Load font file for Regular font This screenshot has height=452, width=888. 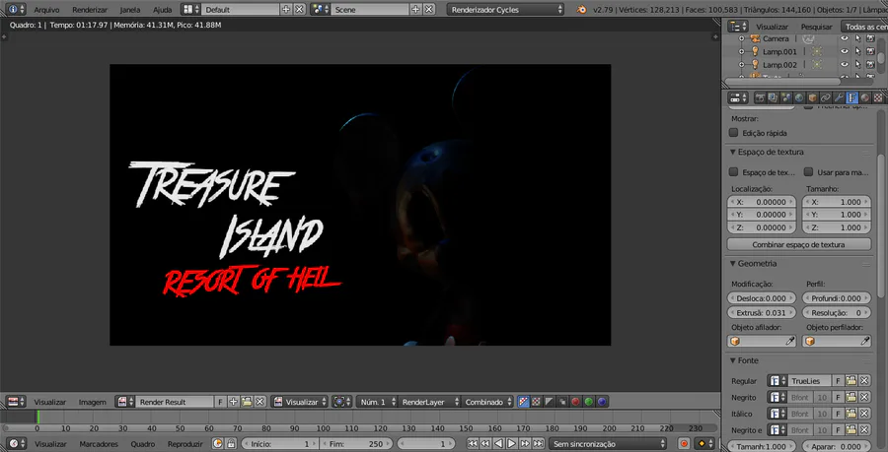point(851,381)
